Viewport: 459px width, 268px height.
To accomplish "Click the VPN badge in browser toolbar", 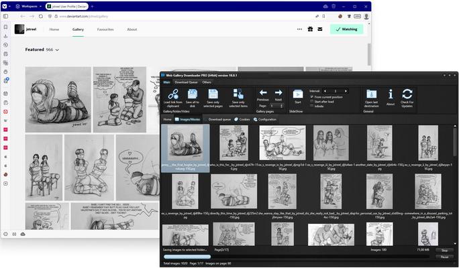I will pyautogui.click(x=357, y=16).
